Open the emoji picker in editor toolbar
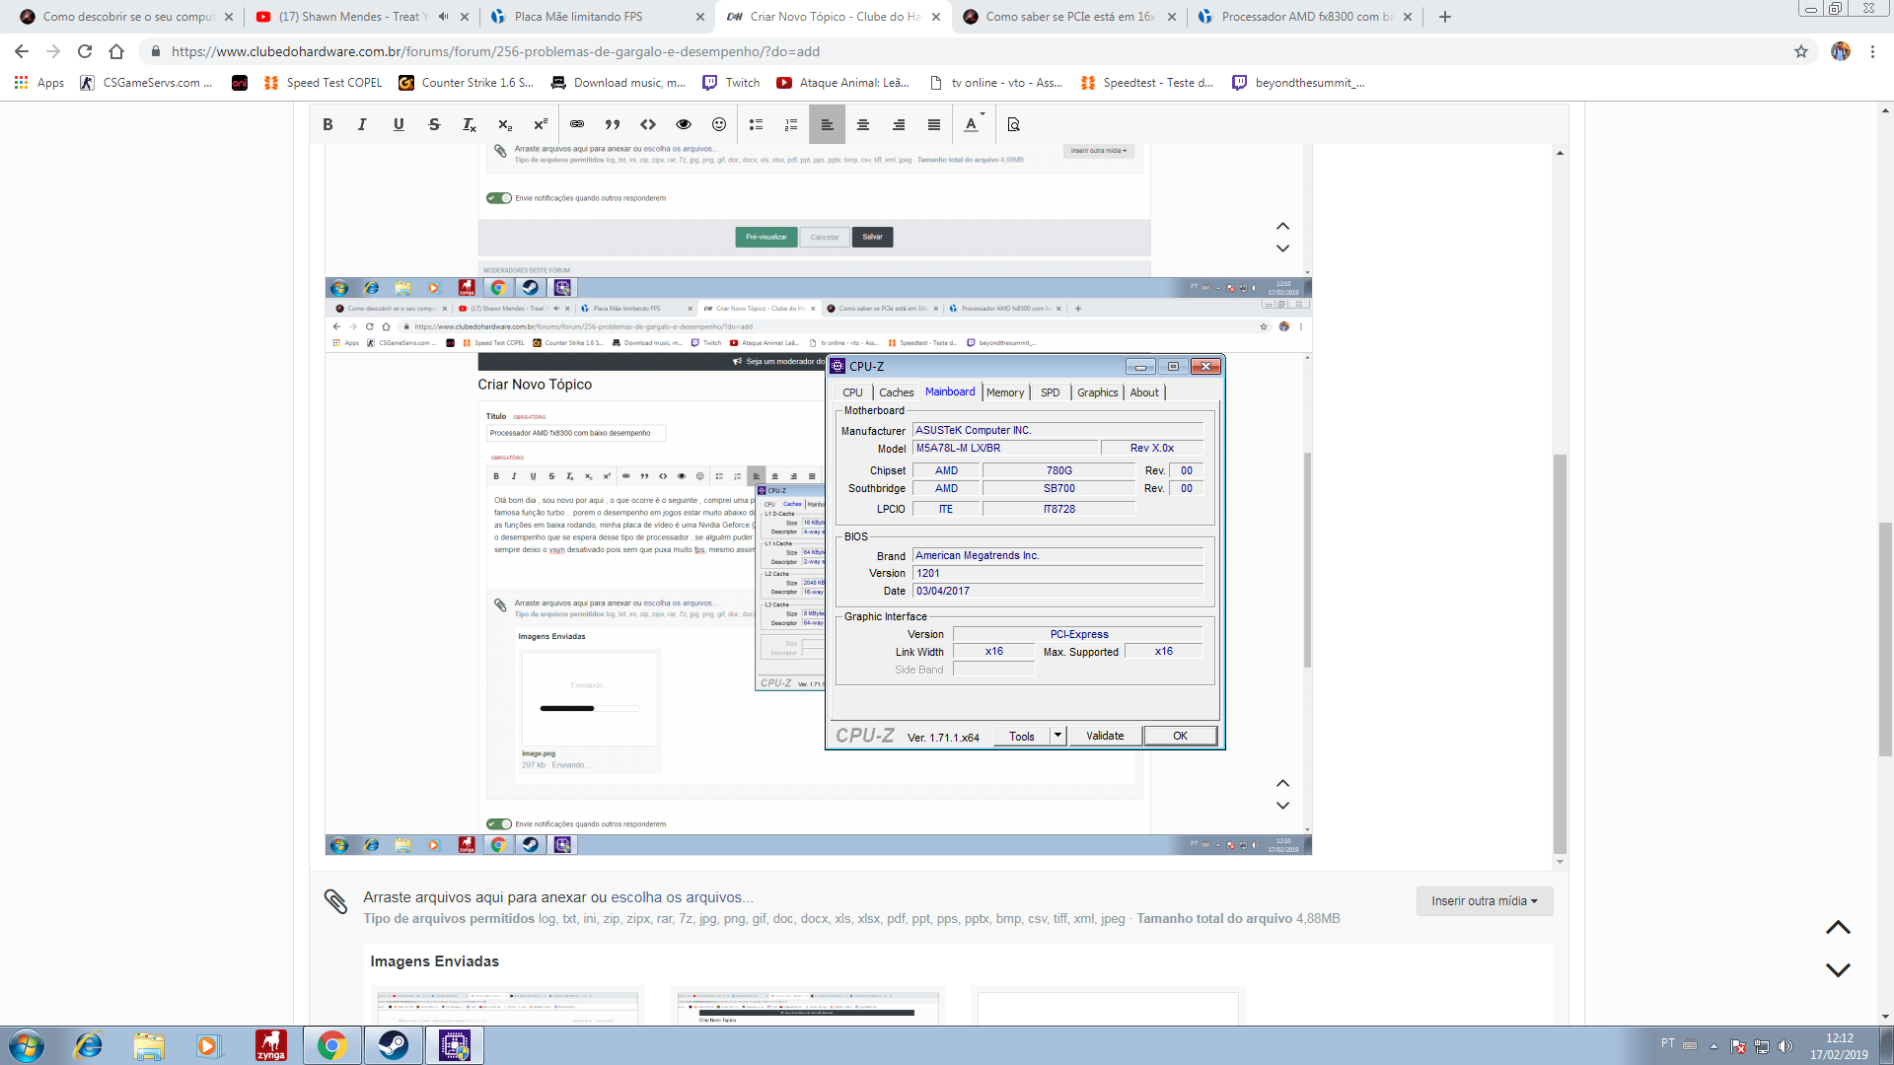This screenshot has height=1065, width=1894. coord(719,124)
